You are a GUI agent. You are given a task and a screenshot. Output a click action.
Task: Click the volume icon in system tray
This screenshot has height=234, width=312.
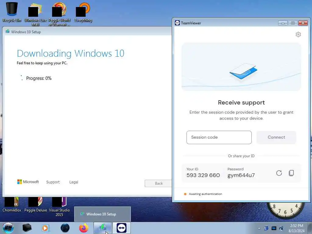[x=281, y=228]
